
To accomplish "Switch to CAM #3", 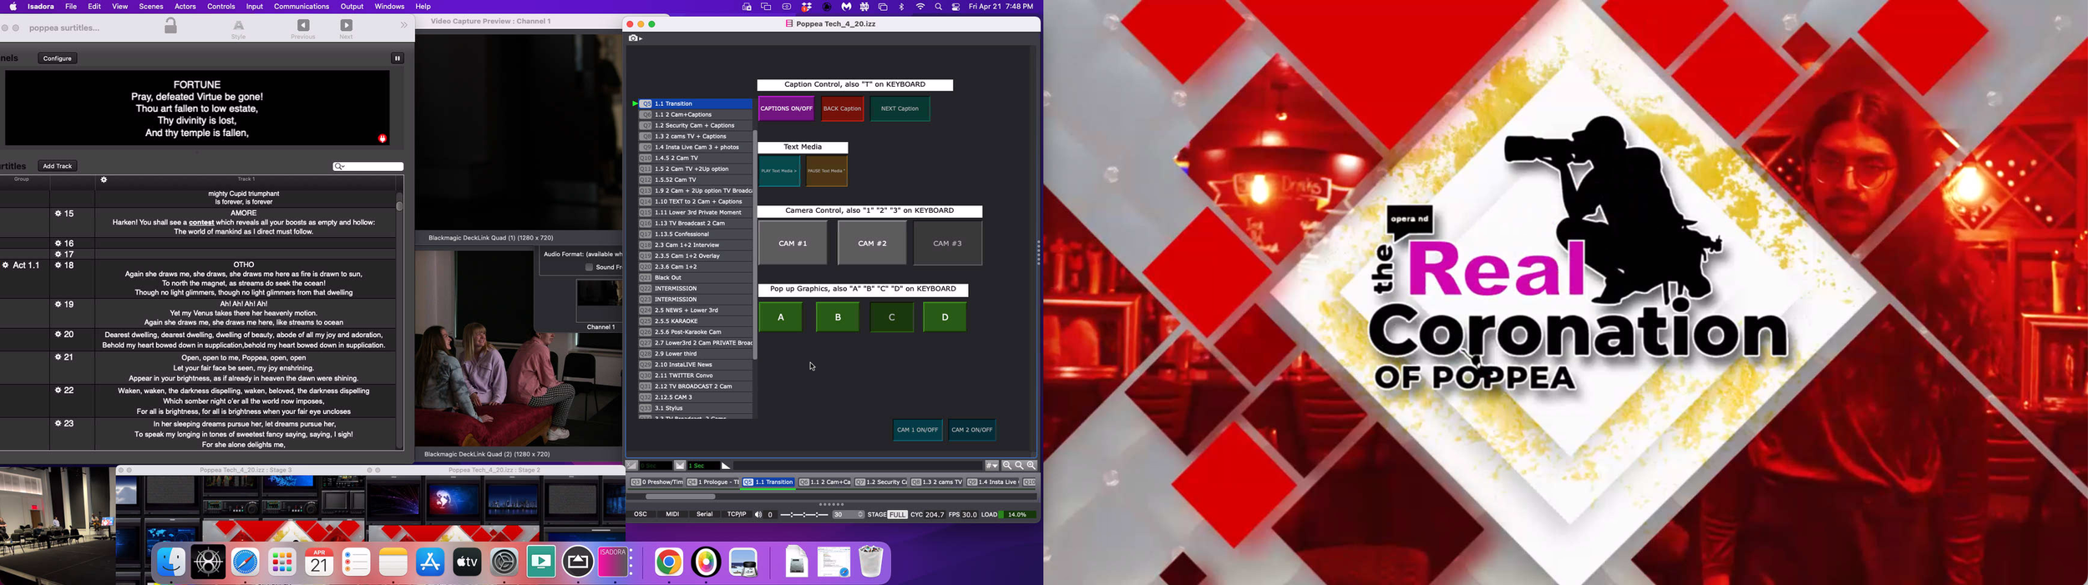I will coord(947,244).
